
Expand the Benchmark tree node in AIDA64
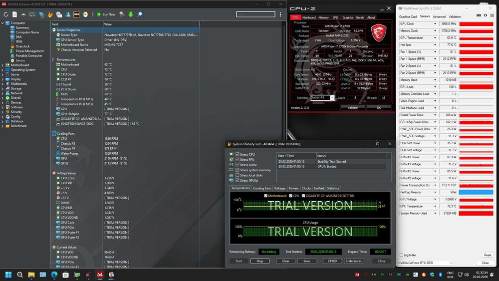coord(2,126)
